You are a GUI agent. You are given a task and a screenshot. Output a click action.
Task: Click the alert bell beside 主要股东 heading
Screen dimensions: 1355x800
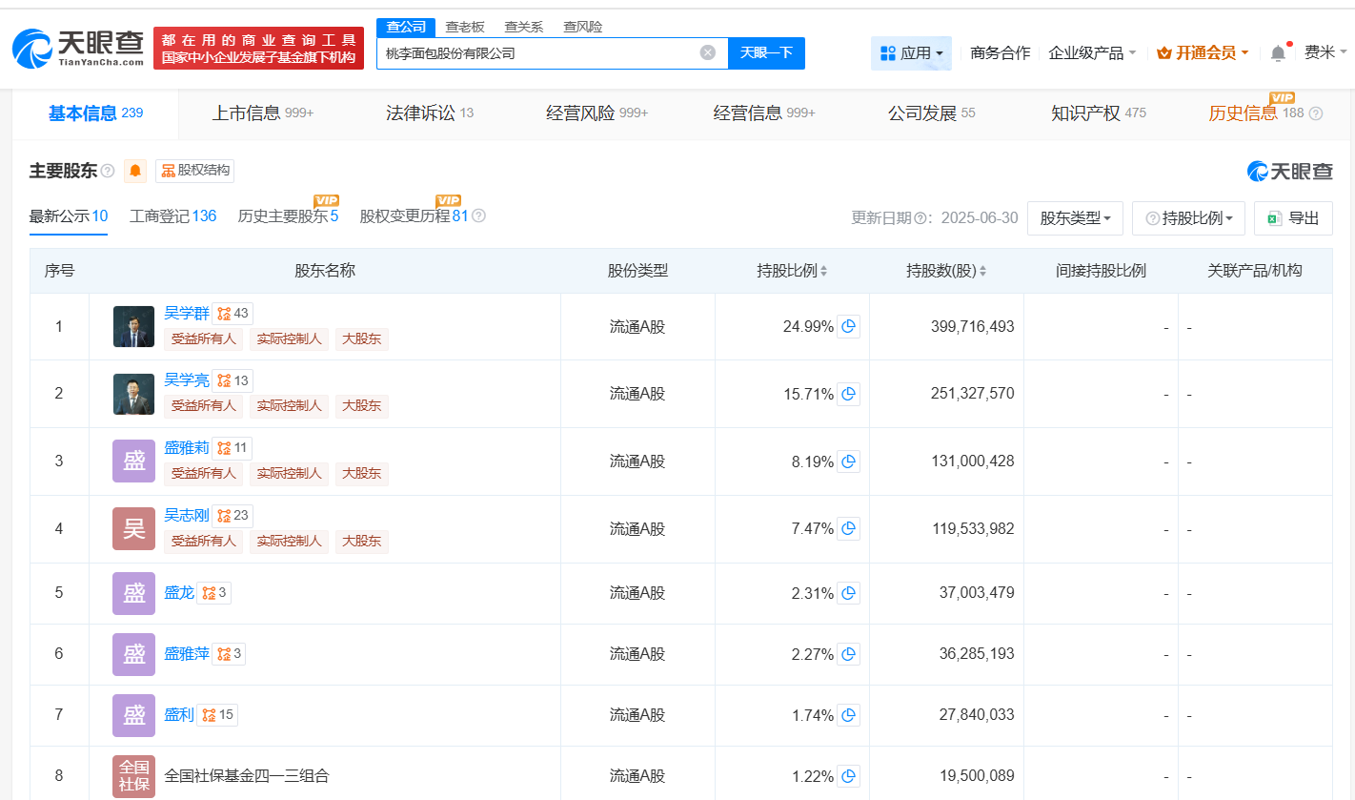coord(133,171)
